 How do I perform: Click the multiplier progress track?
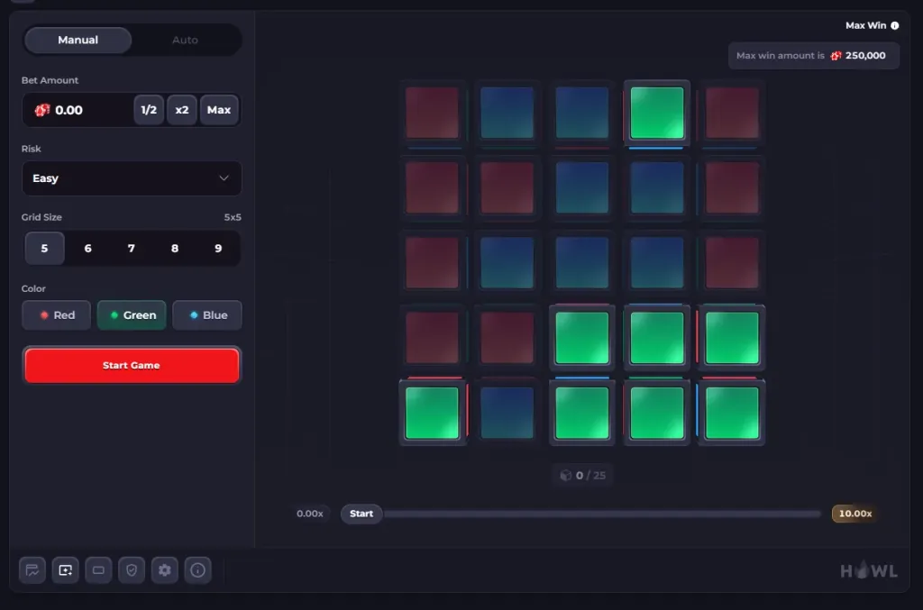click(602, 514)
